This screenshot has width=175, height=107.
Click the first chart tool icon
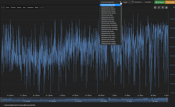tap(155, 8)
